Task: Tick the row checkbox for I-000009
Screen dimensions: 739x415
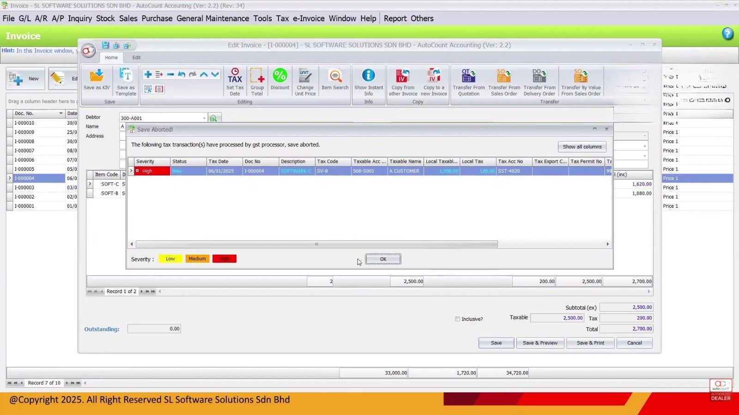Action: point(10,132)
